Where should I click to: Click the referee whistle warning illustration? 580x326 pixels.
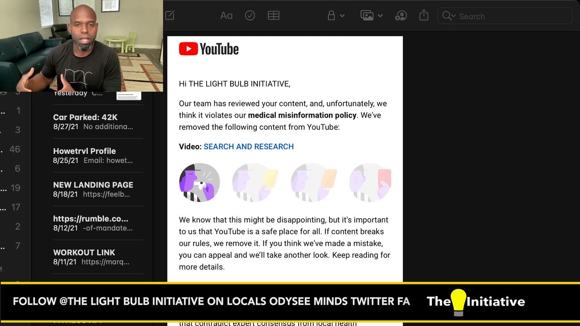click(199, 182)
